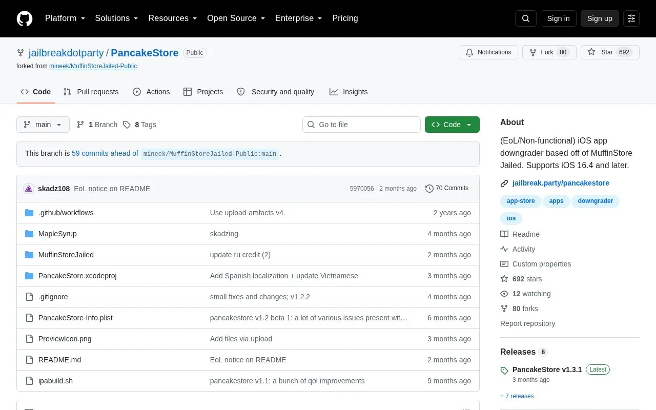Click the Go to file search field
The image size is (656, 410).
[361, 125]
